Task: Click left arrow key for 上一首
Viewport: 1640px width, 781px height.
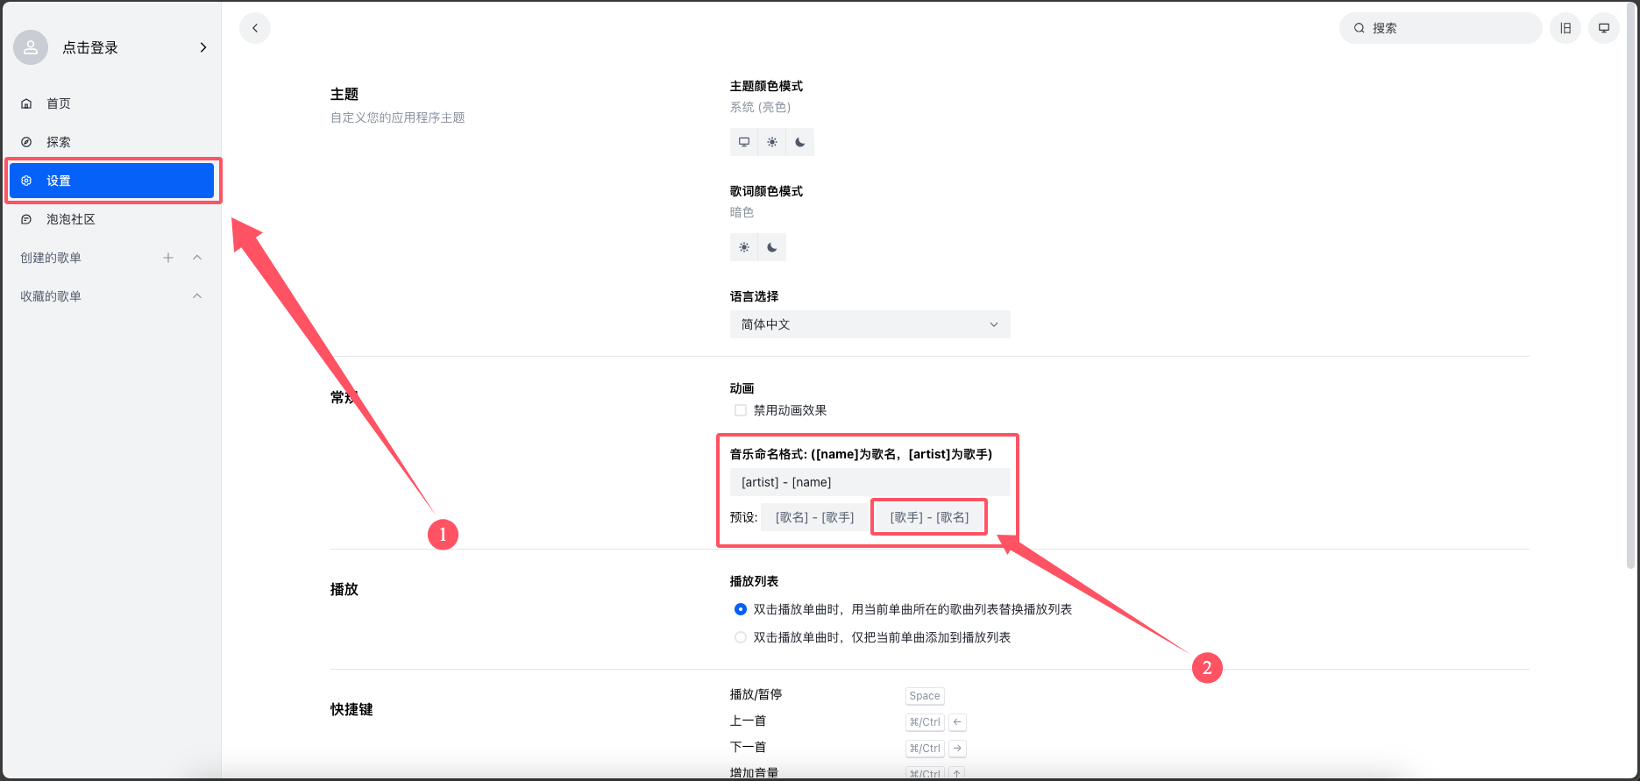Action: click(957, 722)
